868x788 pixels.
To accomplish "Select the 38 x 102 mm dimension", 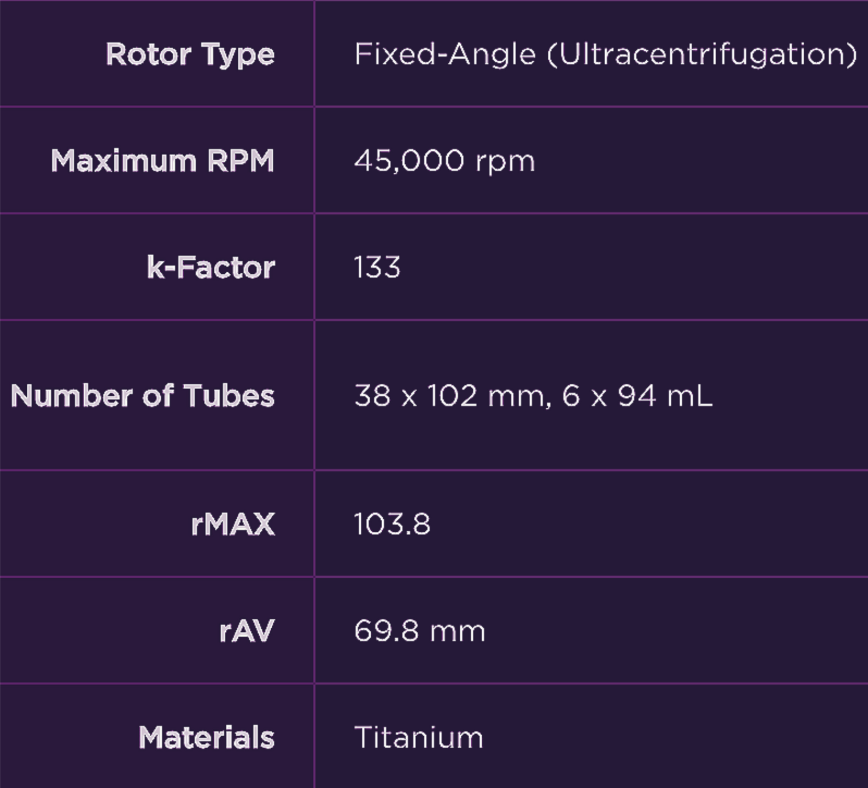I will click(450, 396).
